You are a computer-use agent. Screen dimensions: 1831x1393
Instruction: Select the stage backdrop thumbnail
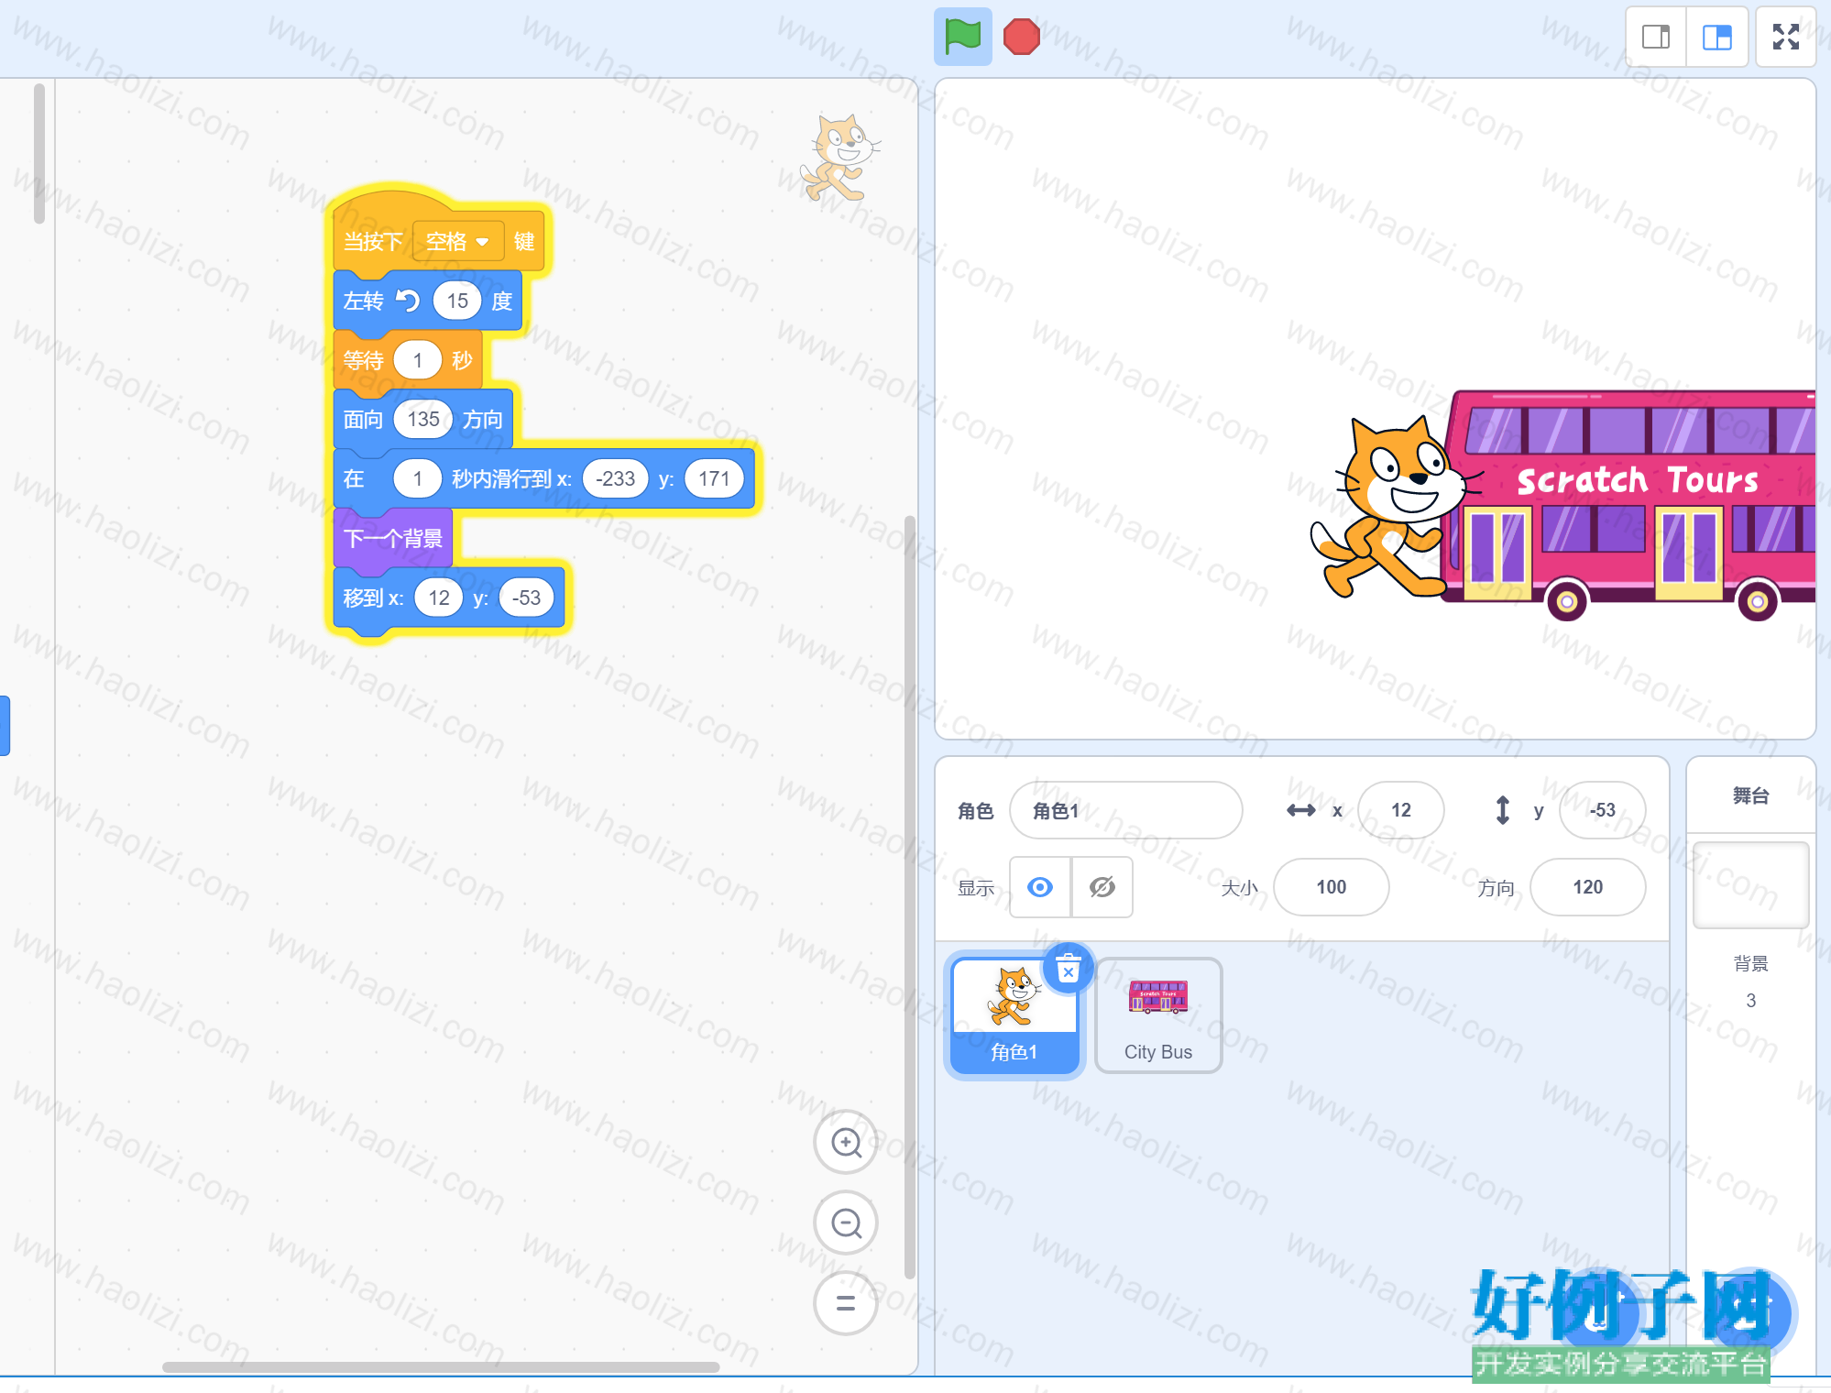(1750, 884)
